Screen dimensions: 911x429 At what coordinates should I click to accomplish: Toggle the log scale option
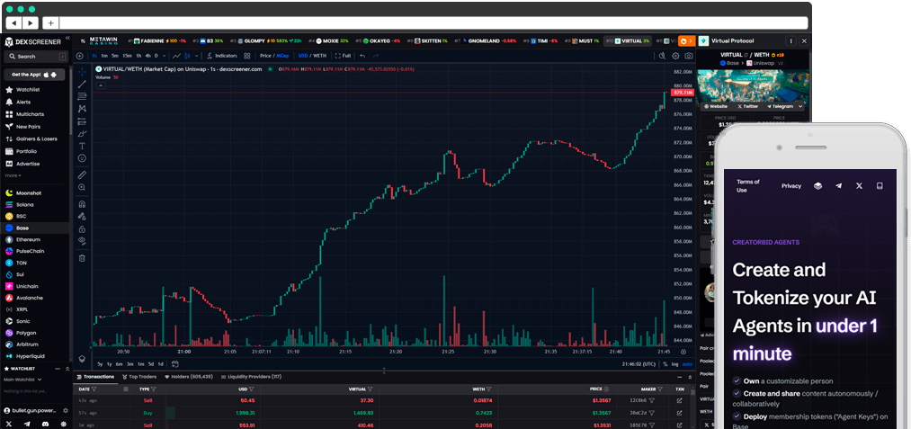675,364
